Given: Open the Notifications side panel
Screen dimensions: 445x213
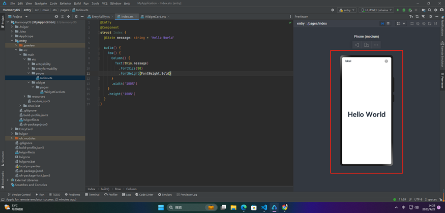Looking at the screenshot, I should pos(442,26).
